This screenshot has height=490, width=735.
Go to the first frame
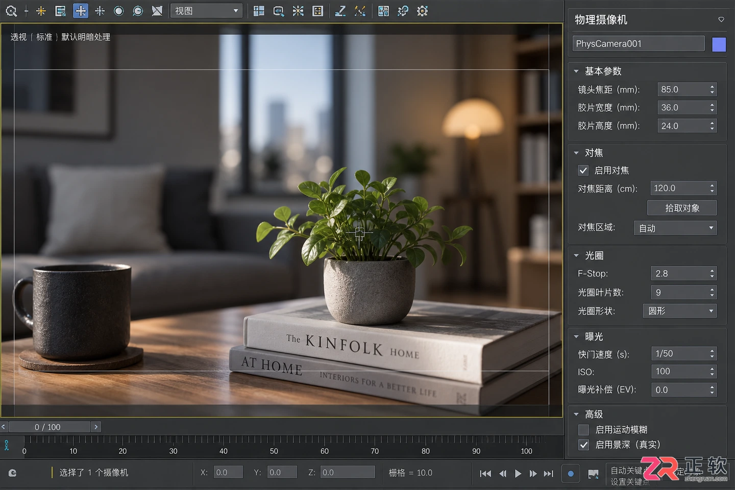click(x=485, y=474)
